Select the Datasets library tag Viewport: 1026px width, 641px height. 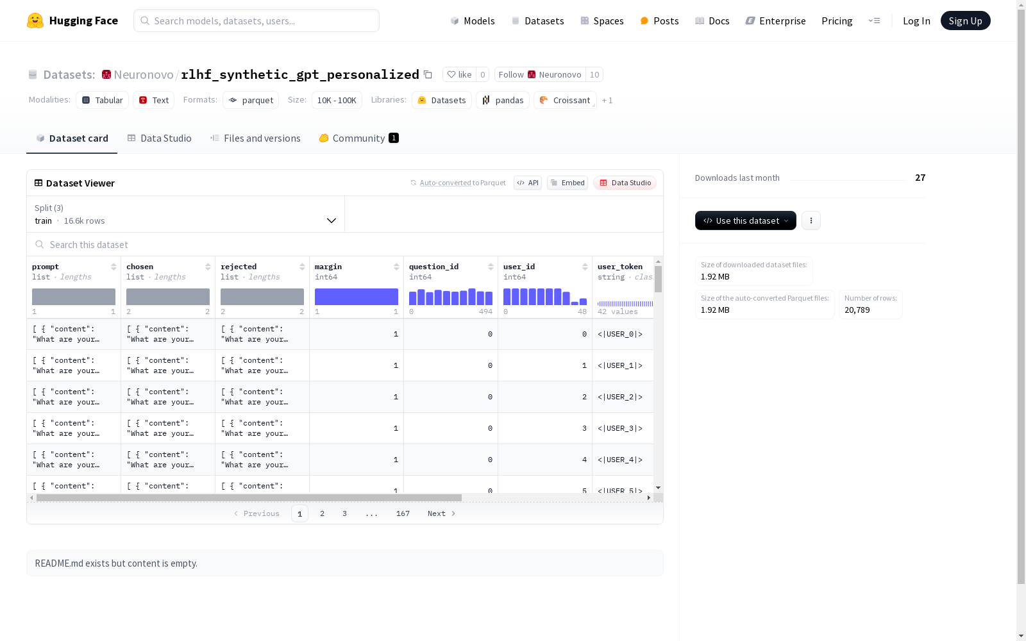[442, 100]
